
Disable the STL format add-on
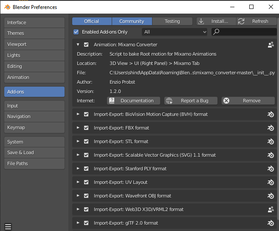[x=86, y=141]
